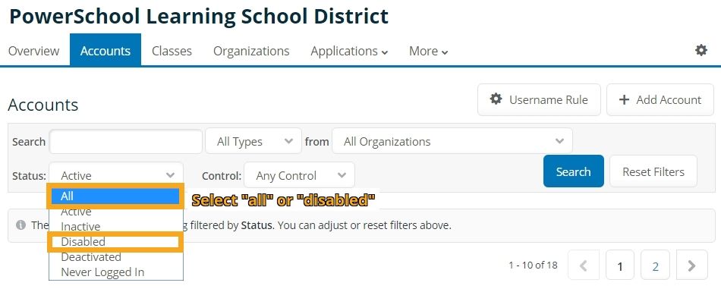Click Reset Filters button

coord(653,171)
